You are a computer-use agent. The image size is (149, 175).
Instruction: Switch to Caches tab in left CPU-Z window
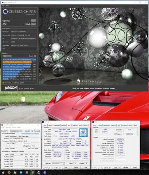pyautogui.click(x=50, y=125)
